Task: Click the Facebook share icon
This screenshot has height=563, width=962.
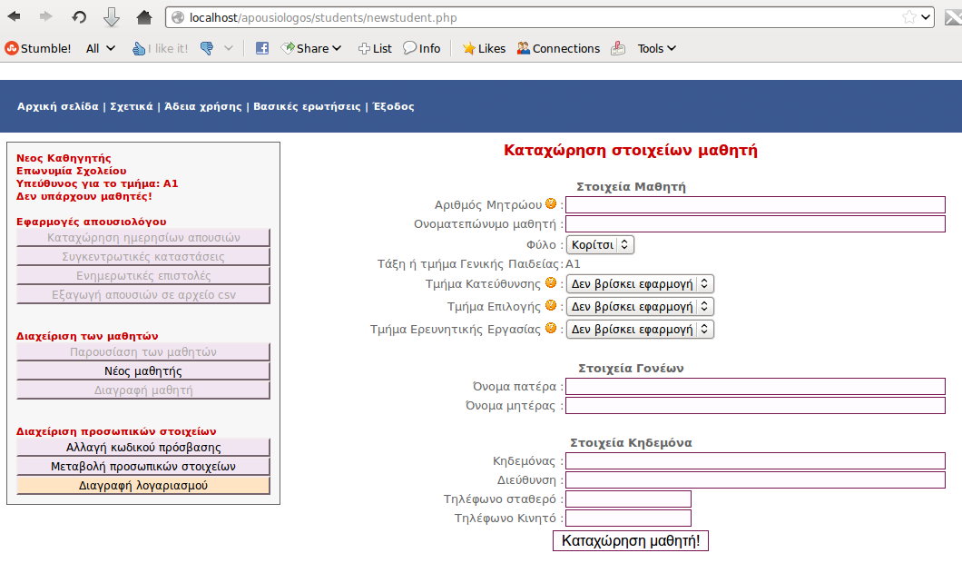Action: coord(261,48)
